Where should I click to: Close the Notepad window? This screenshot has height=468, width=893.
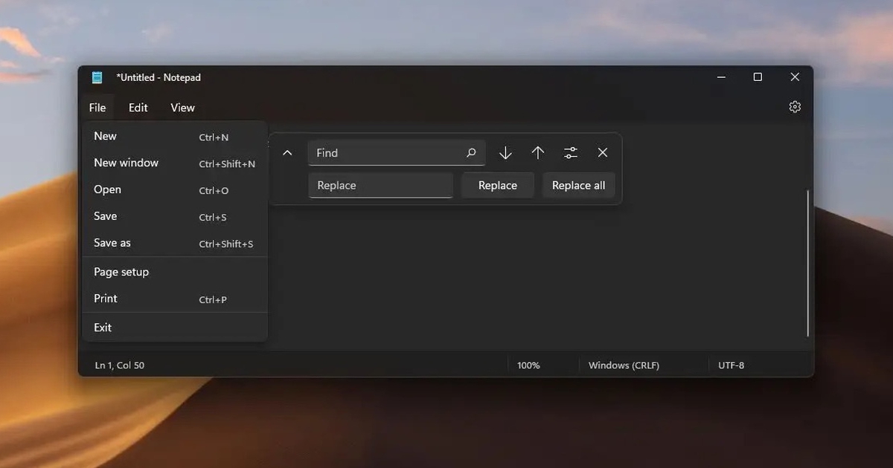coord(795,77)
